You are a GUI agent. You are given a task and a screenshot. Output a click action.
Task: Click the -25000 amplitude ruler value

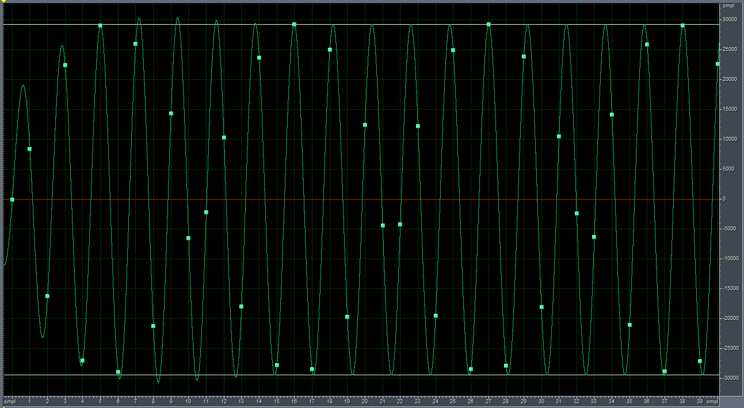[731, 348]
